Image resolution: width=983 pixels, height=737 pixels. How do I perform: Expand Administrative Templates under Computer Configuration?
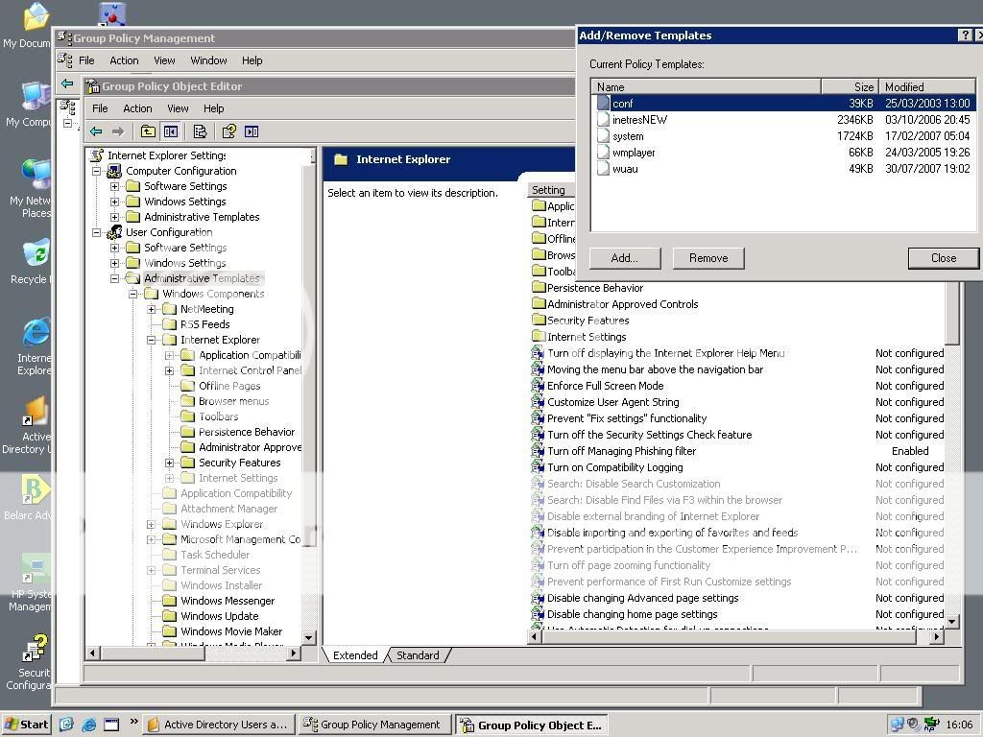[115, 217]
